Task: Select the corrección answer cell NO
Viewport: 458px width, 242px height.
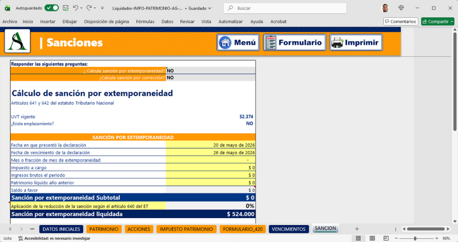Action: point(211,78)
